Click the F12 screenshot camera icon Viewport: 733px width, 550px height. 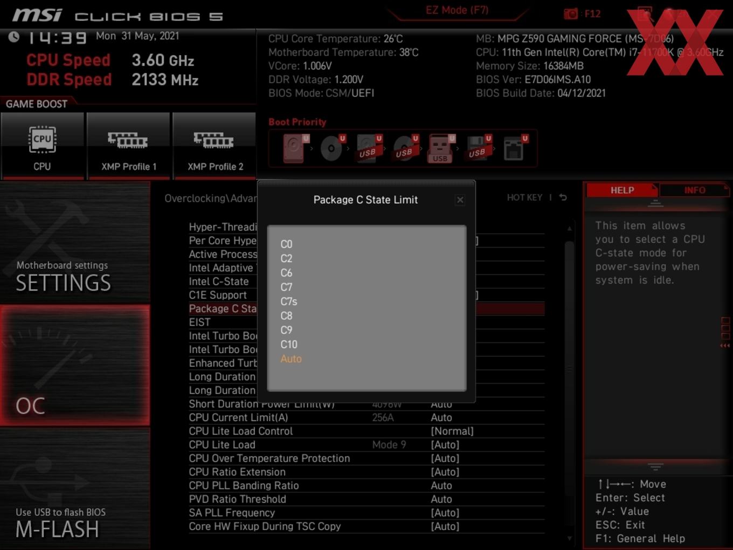[570, 14]
